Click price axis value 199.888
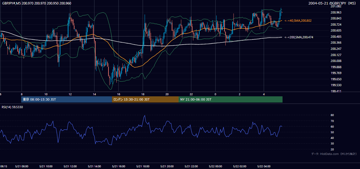The width and height of the screenshot is (360, 169). tap(336, 67)
